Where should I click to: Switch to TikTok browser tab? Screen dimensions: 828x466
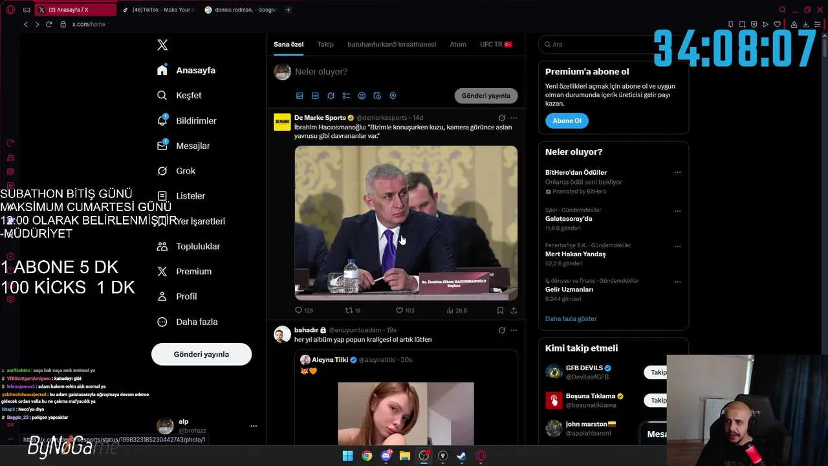158,10
